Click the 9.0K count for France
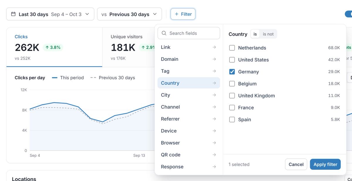The width and height of the screenshot is (352, 181). click(335, 108)
